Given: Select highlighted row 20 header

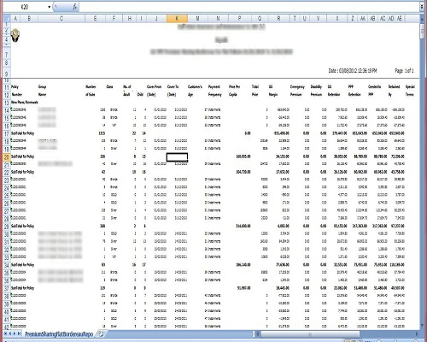Looking at the screenshot, I should [x=7, y=157].
